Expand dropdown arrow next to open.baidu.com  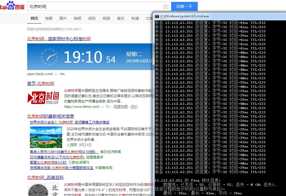point(56,74)
